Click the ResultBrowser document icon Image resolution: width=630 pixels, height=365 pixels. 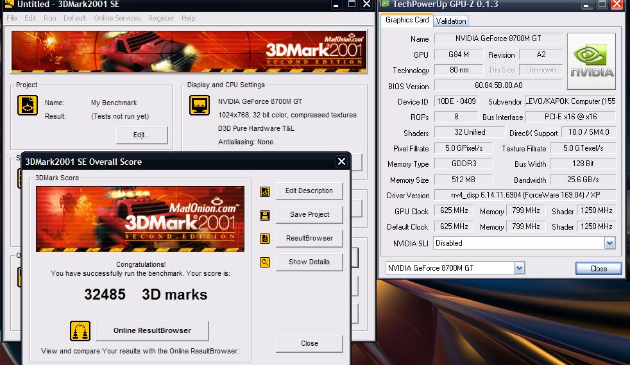pyautogui.click(x=265, y=239)
